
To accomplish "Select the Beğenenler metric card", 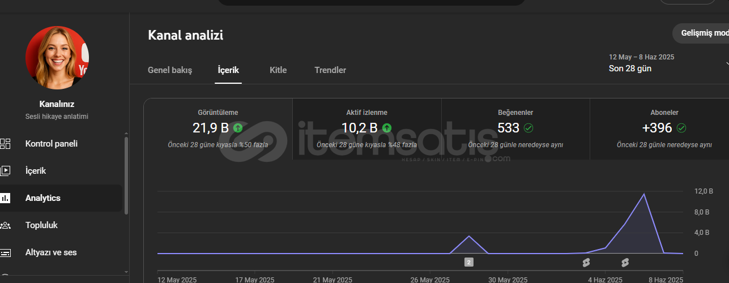I will tap(515, 129).
